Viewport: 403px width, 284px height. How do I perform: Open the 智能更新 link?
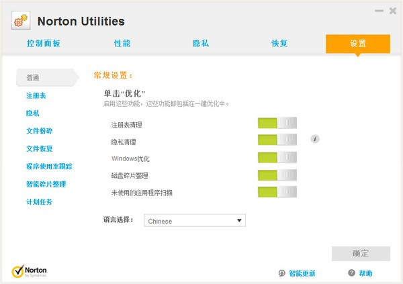click(x=302, y=273)
